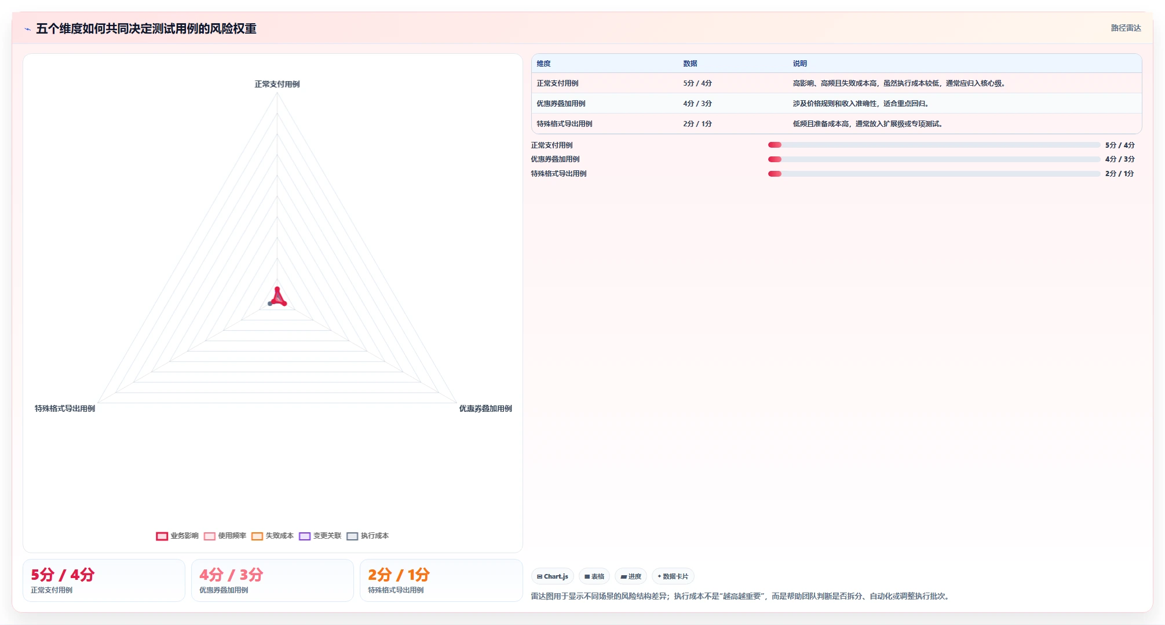Toggle the 使用频率 legend item

225,536
